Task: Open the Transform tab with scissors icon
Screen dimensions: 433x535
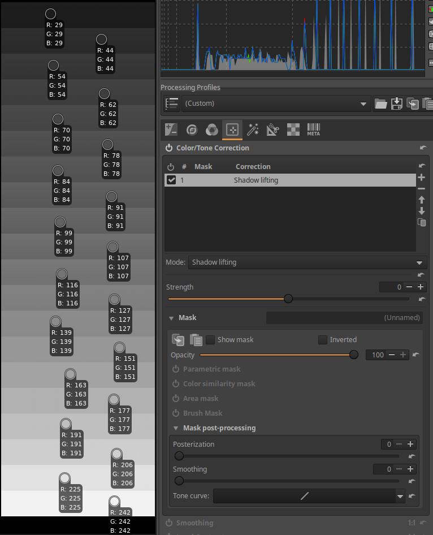Action: pos(273,130)
